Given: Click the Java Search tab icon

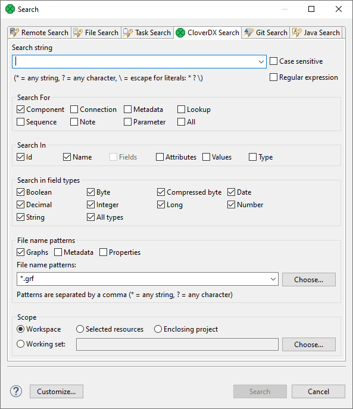Looking at the screenshot, I should (x=296, y=33).
